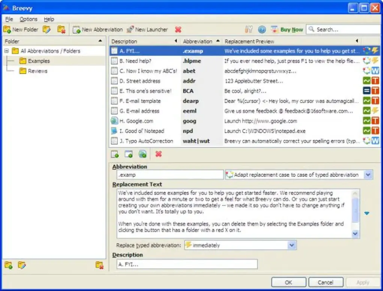
Task: Click the red X delete icon below the list
Action: [158, 154]
